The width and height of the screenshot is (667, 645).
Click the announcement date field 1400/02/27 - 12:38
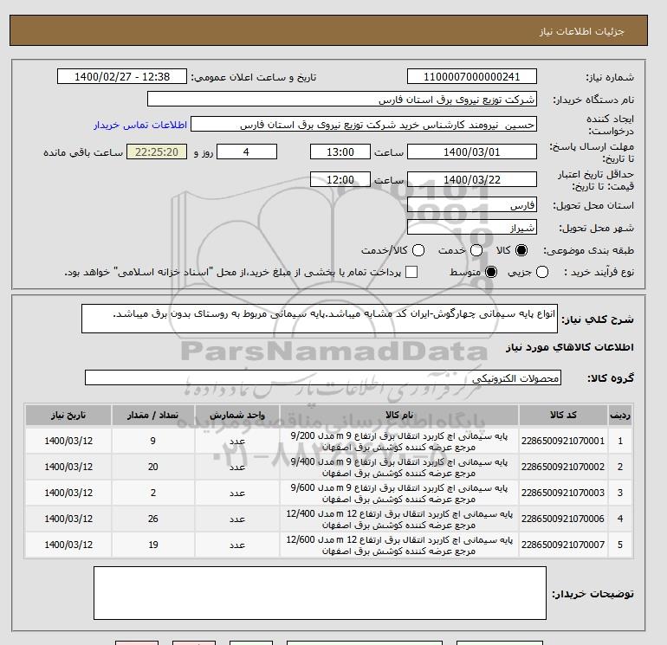(x=121, y=76)
